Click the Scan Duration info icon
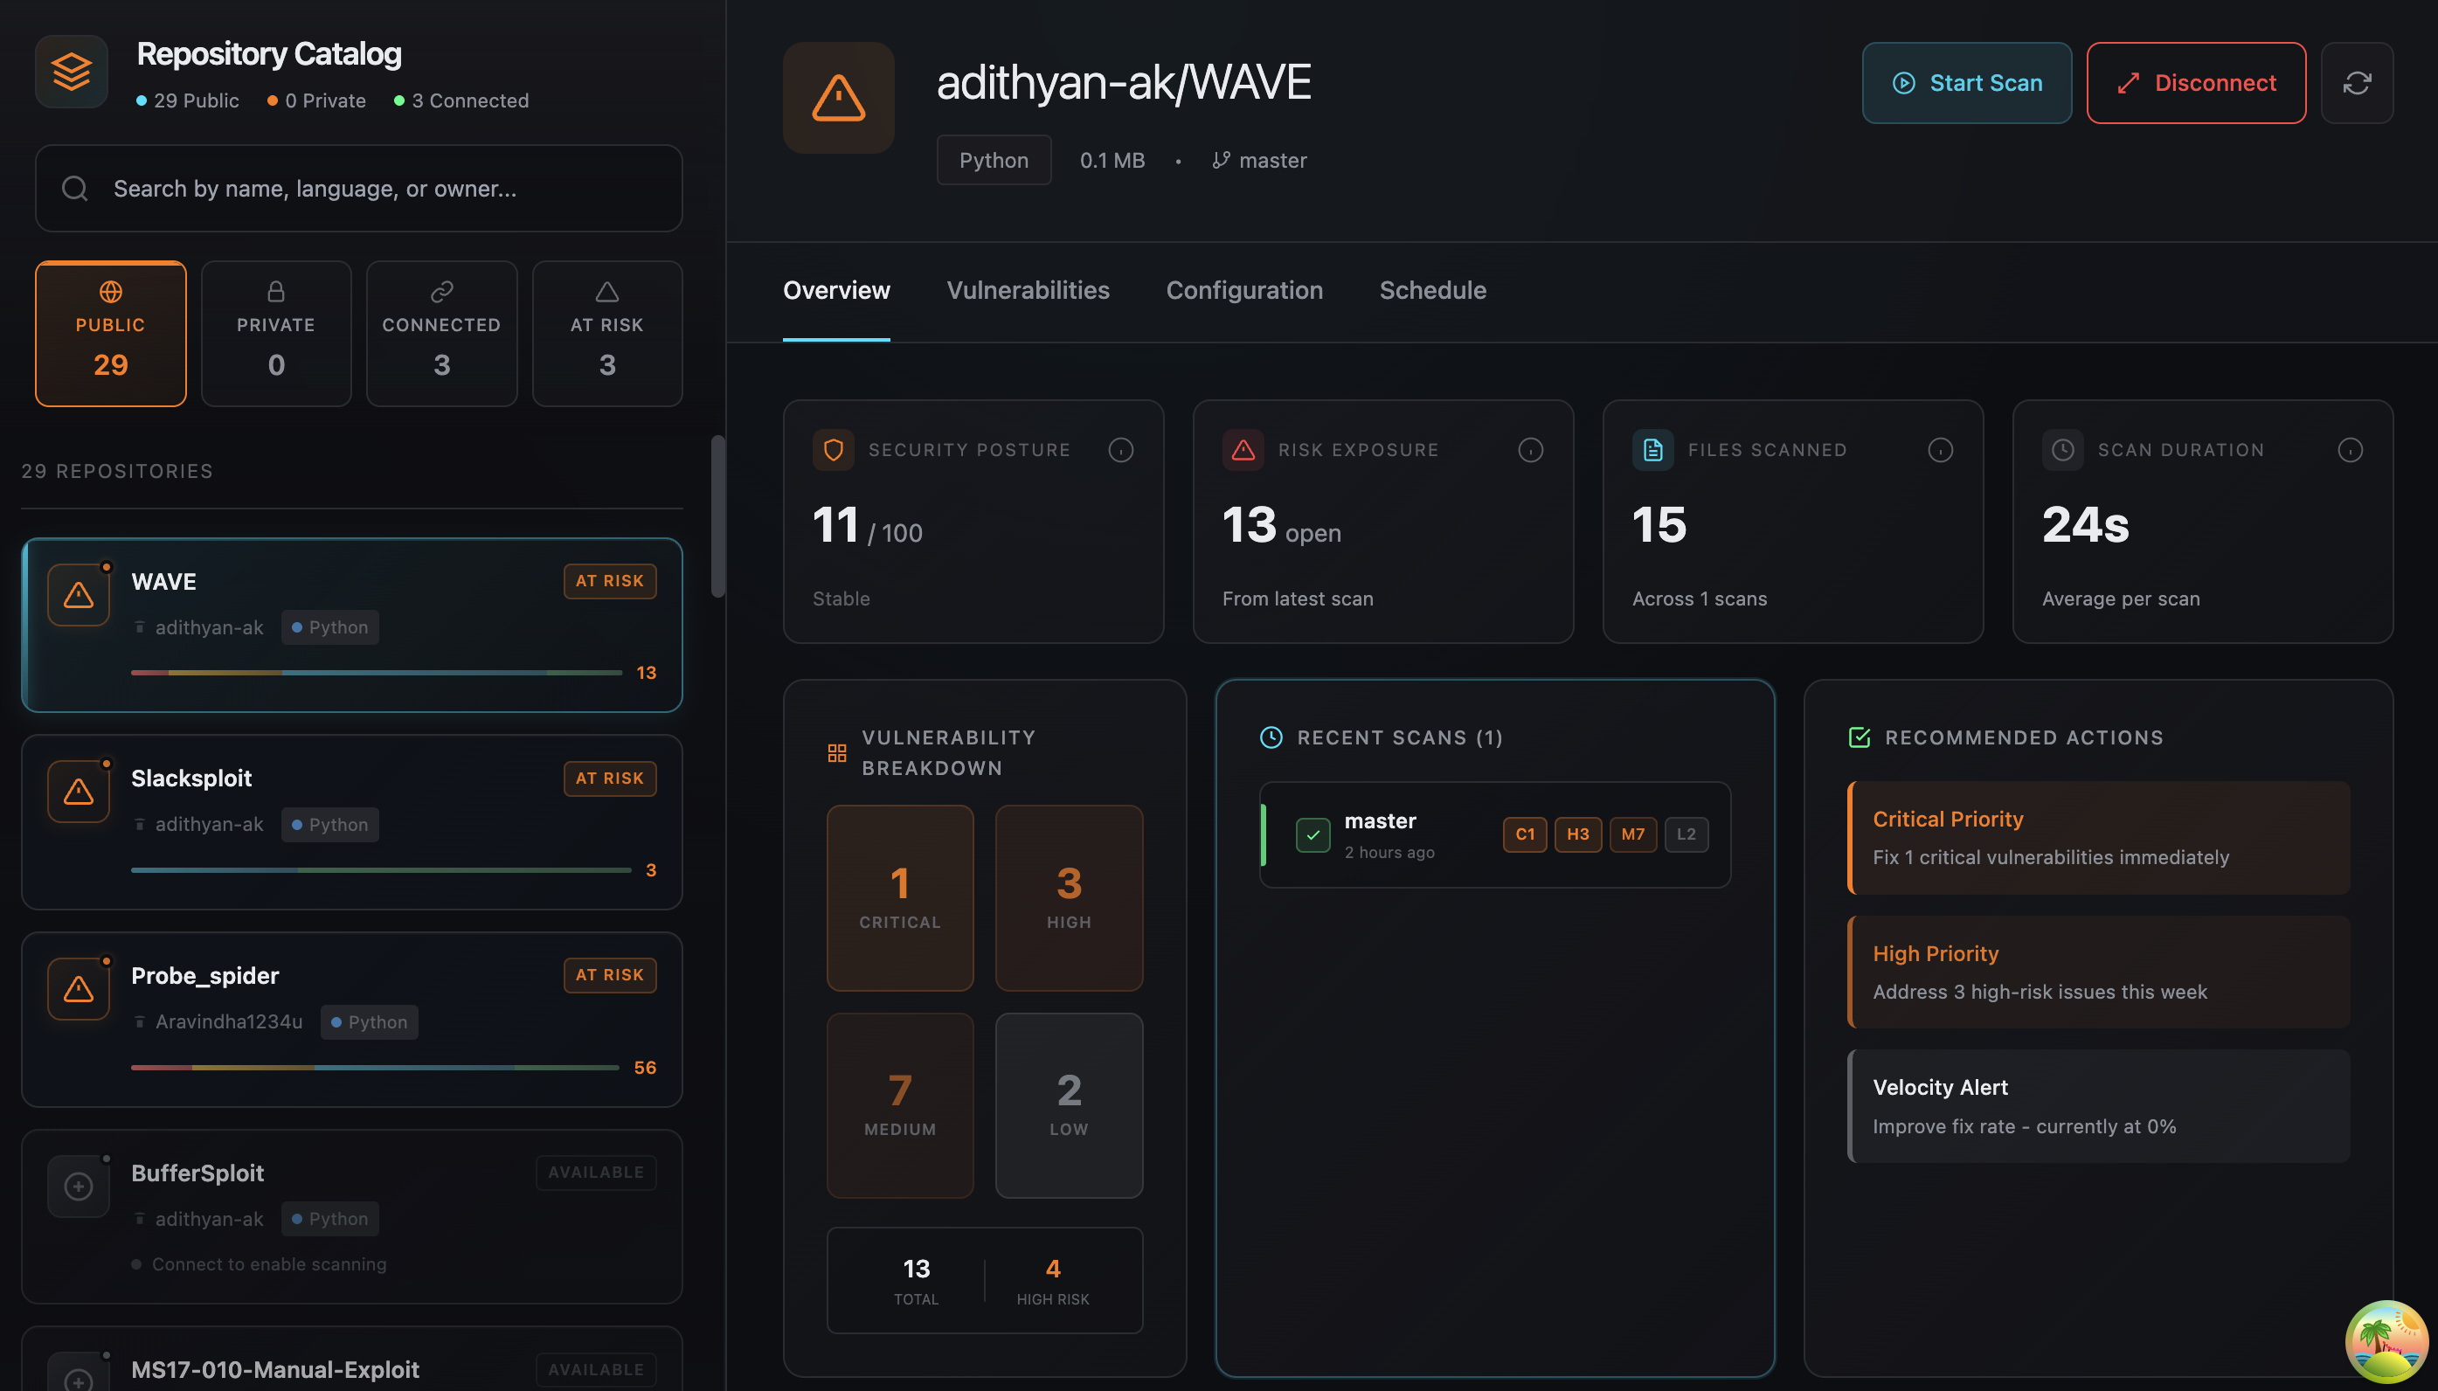 click(x=2350, y=450)
